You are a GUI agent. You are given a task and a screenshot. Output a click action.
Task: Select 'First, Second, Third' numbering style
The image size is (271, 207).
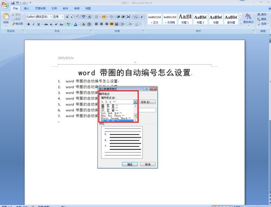pyautogui.click(x=117, y=118)
